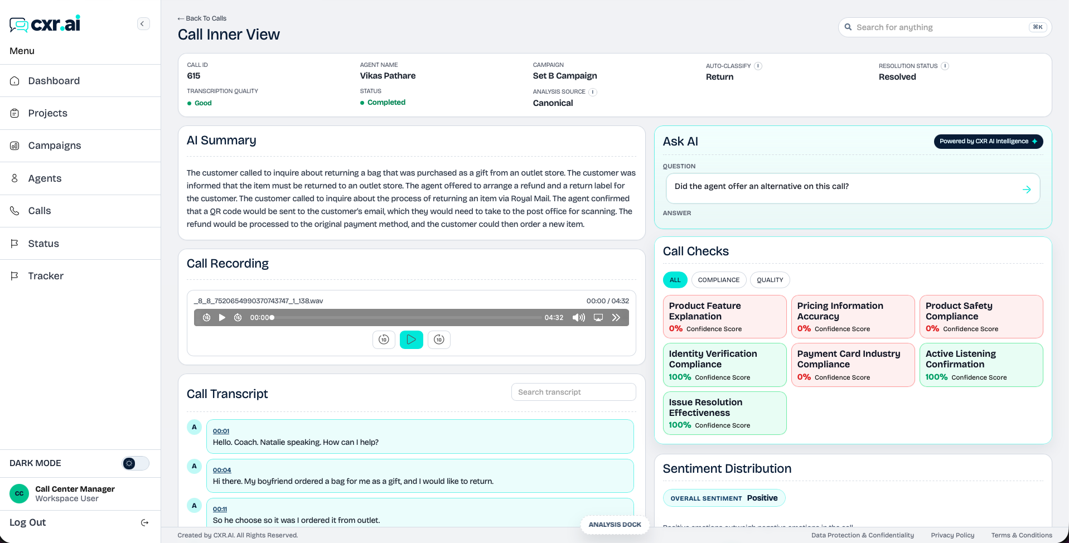Click Resolution Status info icon

pyautogui.click(x=945, y=66)
